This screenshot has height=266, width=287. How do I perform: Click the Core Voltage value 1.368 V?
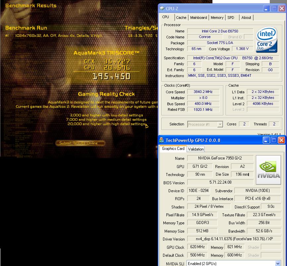point(242,49)
